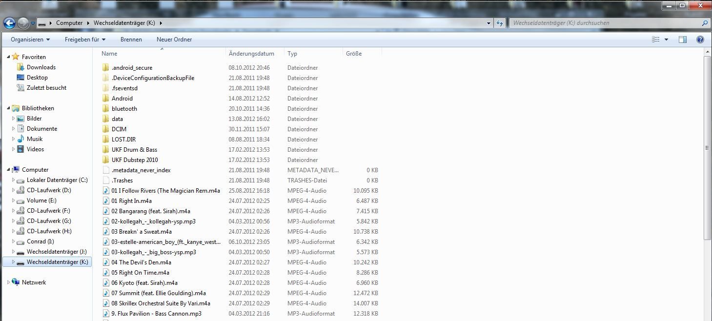Create a Neuer Ordner
Screen dimensions: 712x321
pos(174,40)
